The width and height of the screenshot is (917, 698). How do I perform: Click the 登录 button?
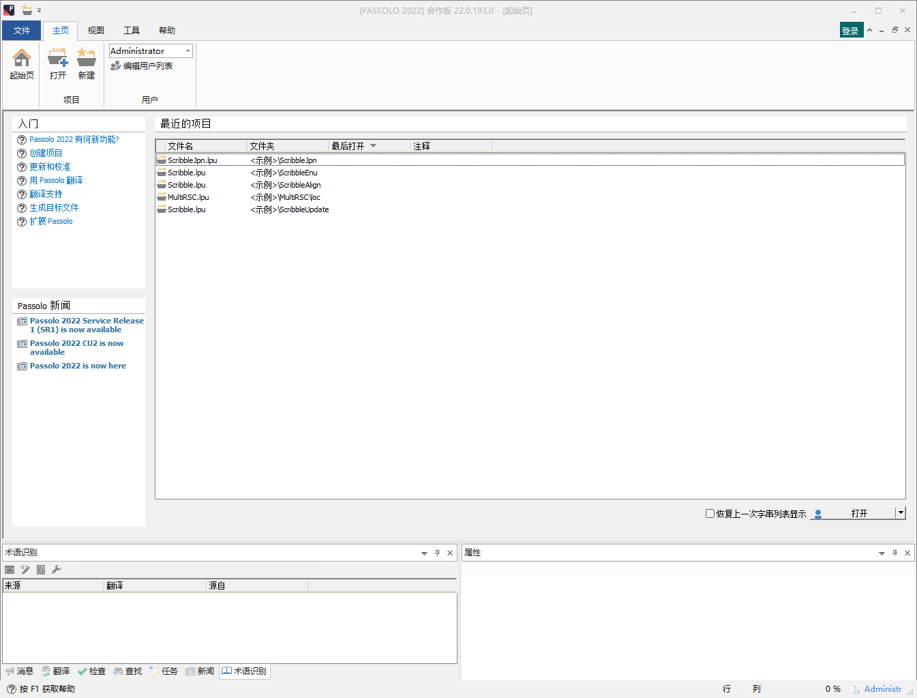(851, 31)
